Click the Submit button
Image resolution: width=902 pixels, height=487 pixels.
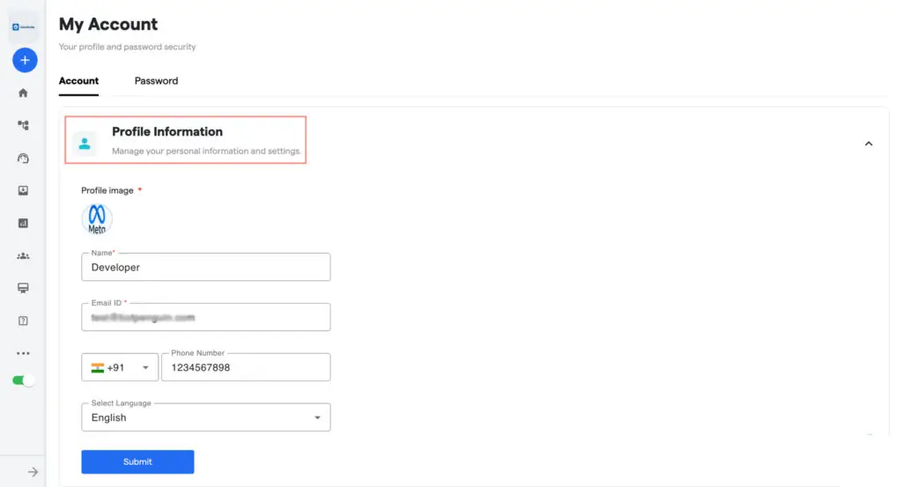(x=137, y=461)
